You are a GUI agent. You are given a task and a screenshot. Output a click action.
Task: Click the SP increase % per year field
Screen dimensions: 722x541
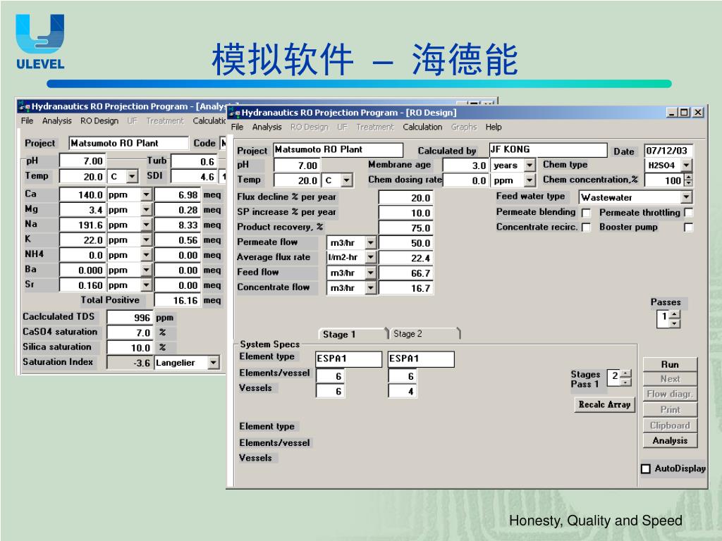405,213
